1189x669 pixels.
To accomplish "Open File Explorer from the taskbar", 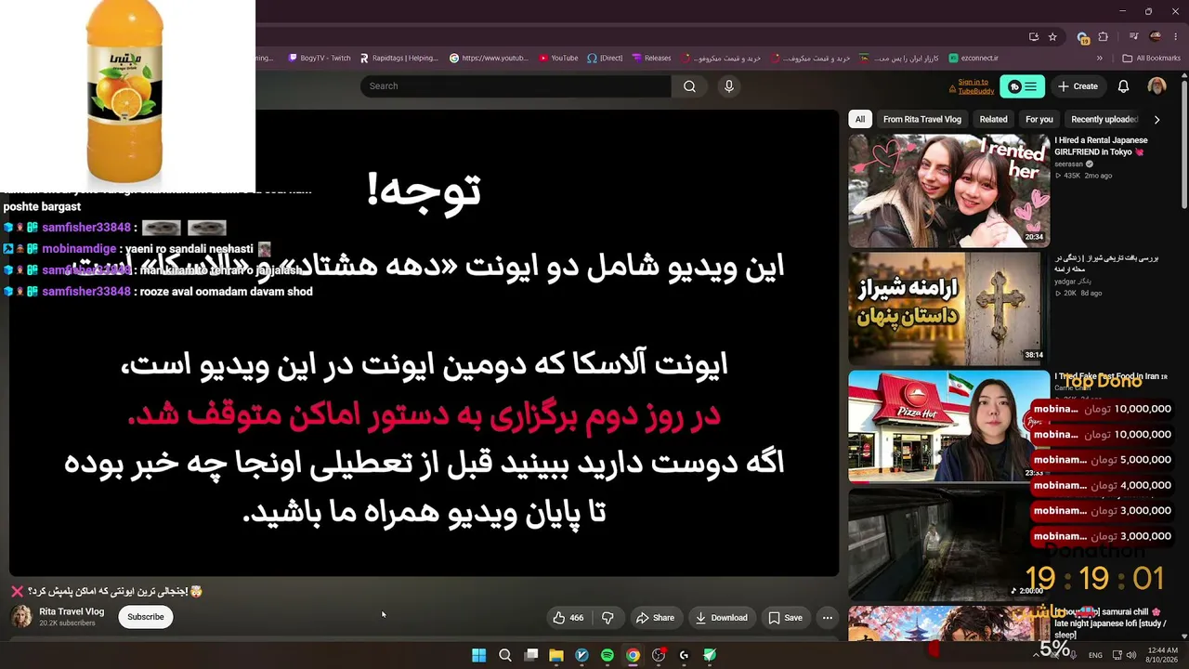I will (556, 655).
